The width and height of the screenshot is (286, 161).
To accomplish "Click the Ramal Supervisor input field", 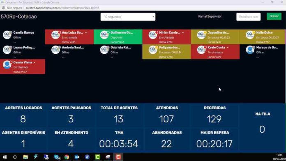I will (249, 17).
